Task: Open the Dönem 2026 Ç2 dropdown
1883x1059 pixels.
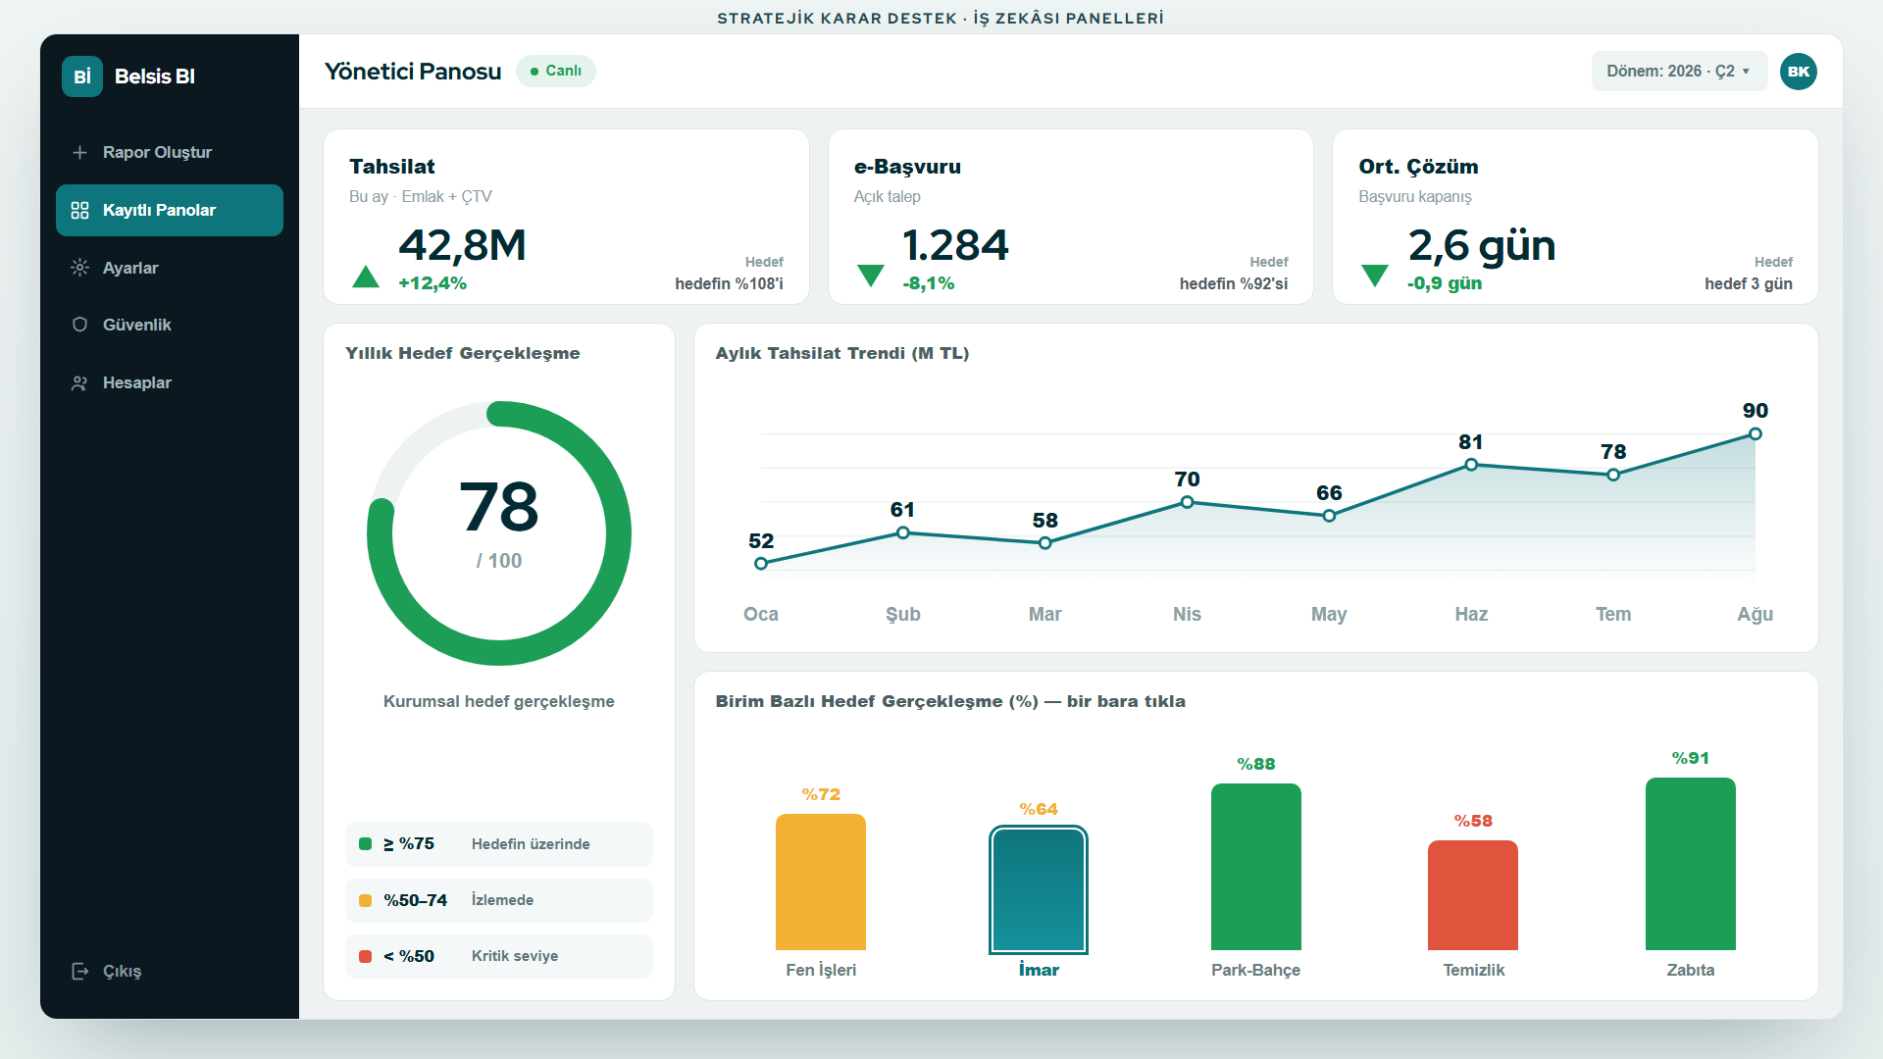Action: 1679,72
